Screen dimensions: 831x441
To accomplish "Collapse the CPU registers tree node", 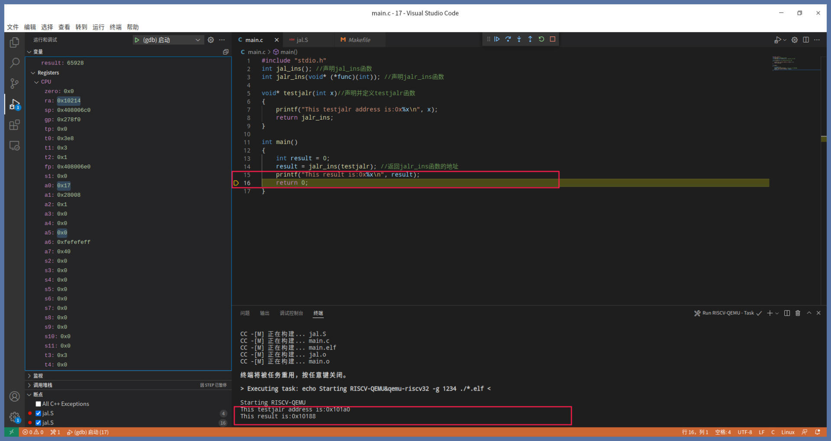I will [x=37, y=82].
